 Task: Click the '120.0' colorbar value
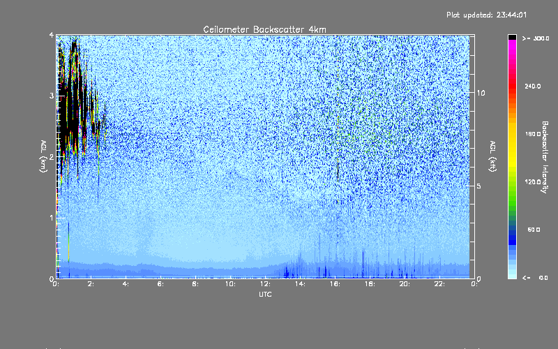click(533, 181)
